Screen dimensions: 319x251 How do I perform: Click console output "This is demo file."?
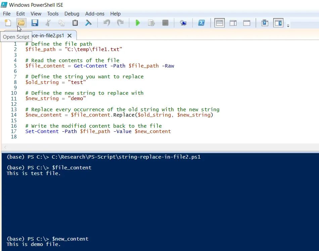[34, 244]
